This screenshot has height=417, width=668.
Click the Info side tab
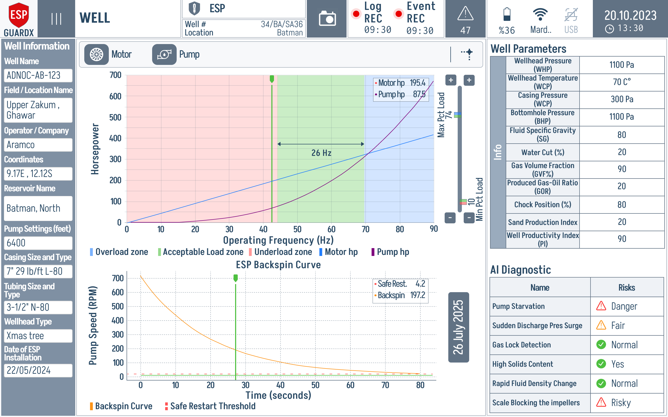coord(498,152)
